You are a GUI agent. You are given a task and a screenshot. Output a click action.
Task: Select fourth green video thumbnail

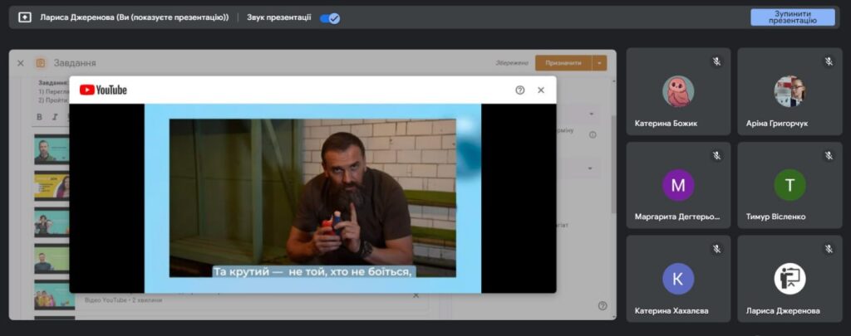pos(52,259)
